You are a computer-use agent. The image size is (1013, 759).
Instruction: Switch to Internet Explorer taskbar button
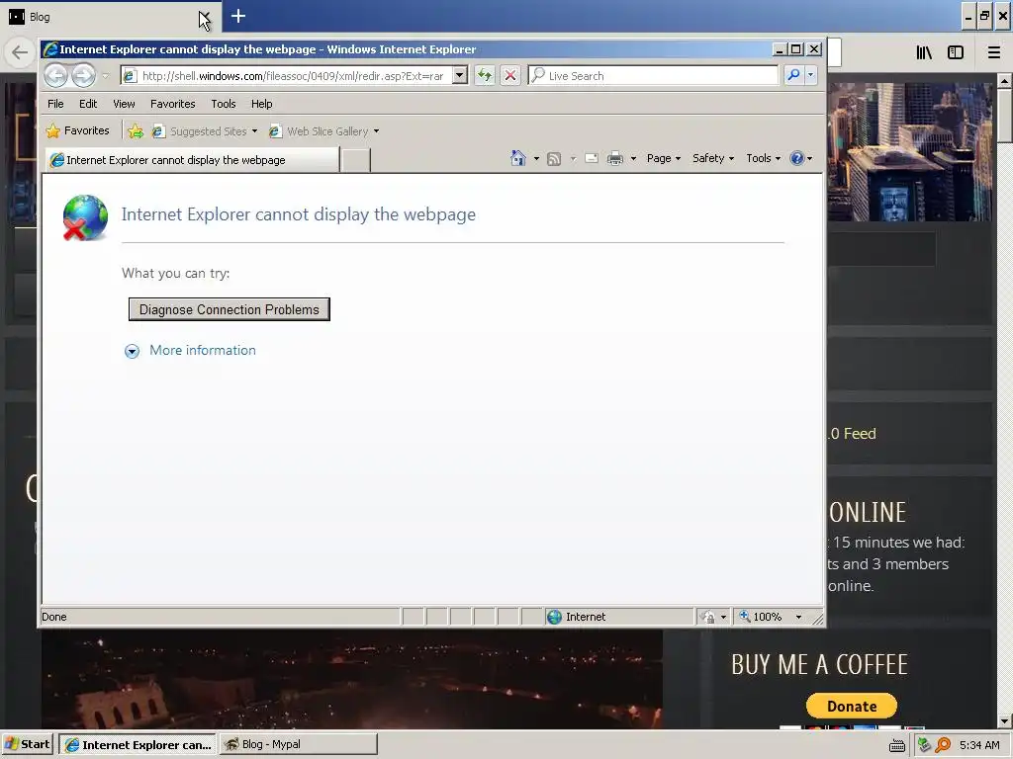[x=138, y=744]
